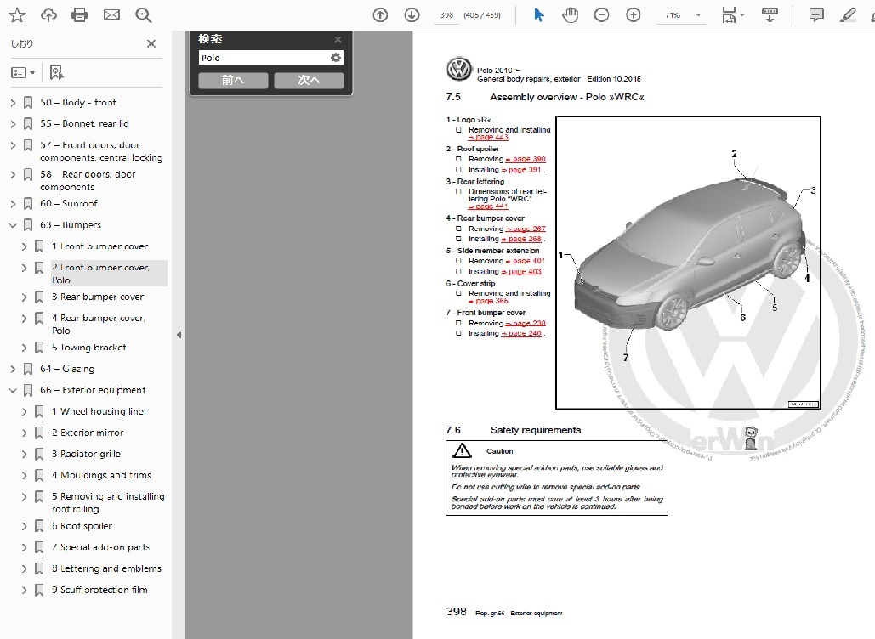Print the document using the printer icon
Screen dimensions: 875x639
pyautogui.click(x=80, y=15)
